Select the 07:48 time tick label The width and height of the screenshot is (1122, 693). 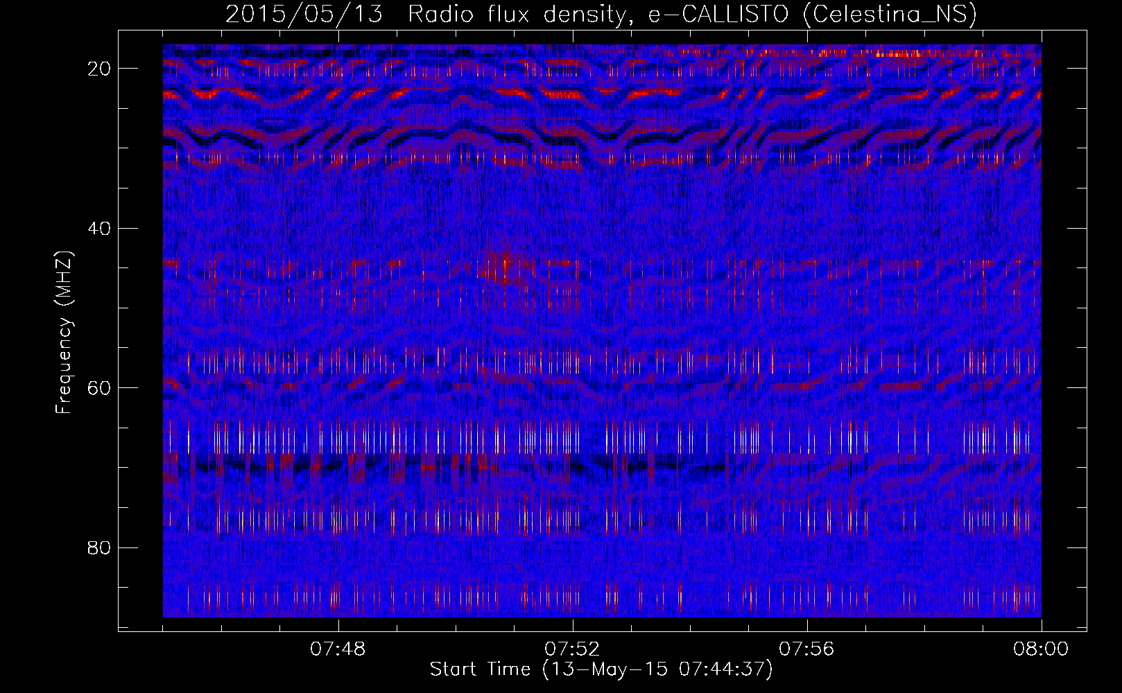338,649
